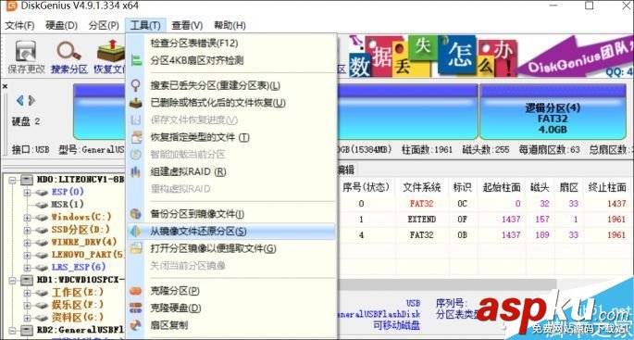Expand the WINRE_DRV(4) node
Image resolution: width=634 pixels, height=340 pixels.
(x=27, y=243)
